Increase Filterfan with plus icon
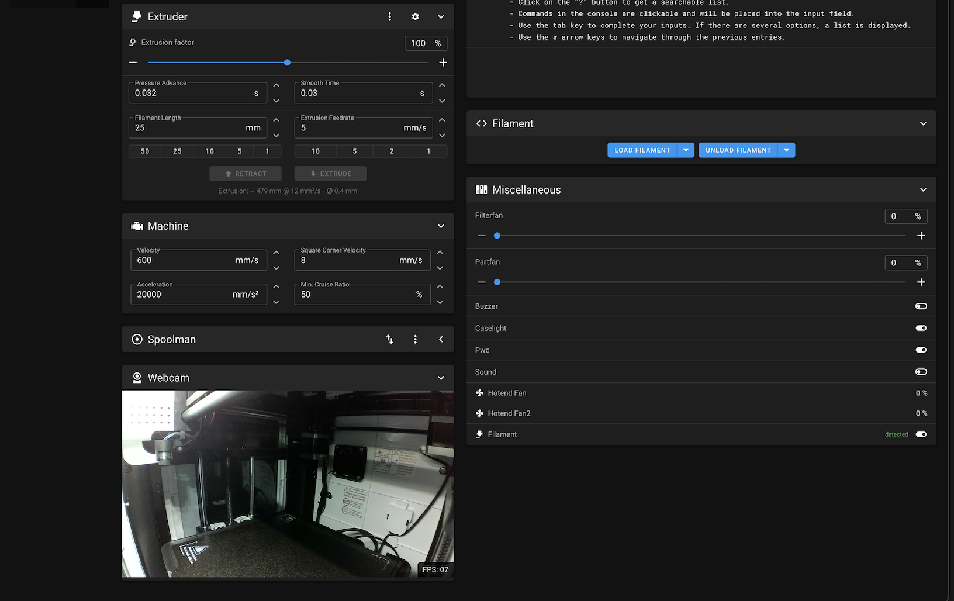 [x=921, y=236]
